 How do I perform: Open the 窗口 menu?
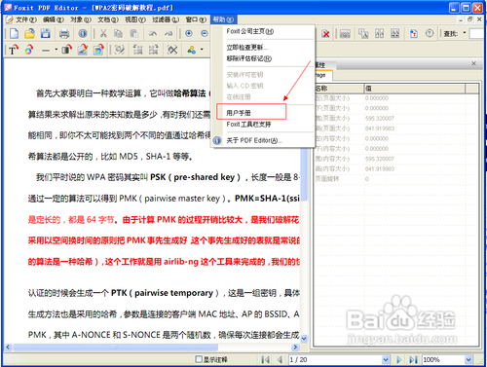point(196,19)
